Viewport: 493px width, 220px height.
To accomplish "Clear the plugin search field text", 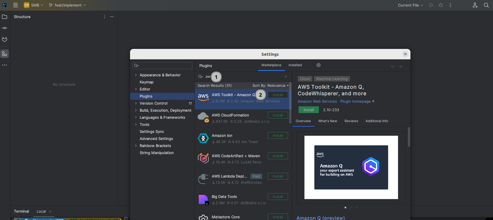I will click(x=286, y=77).
